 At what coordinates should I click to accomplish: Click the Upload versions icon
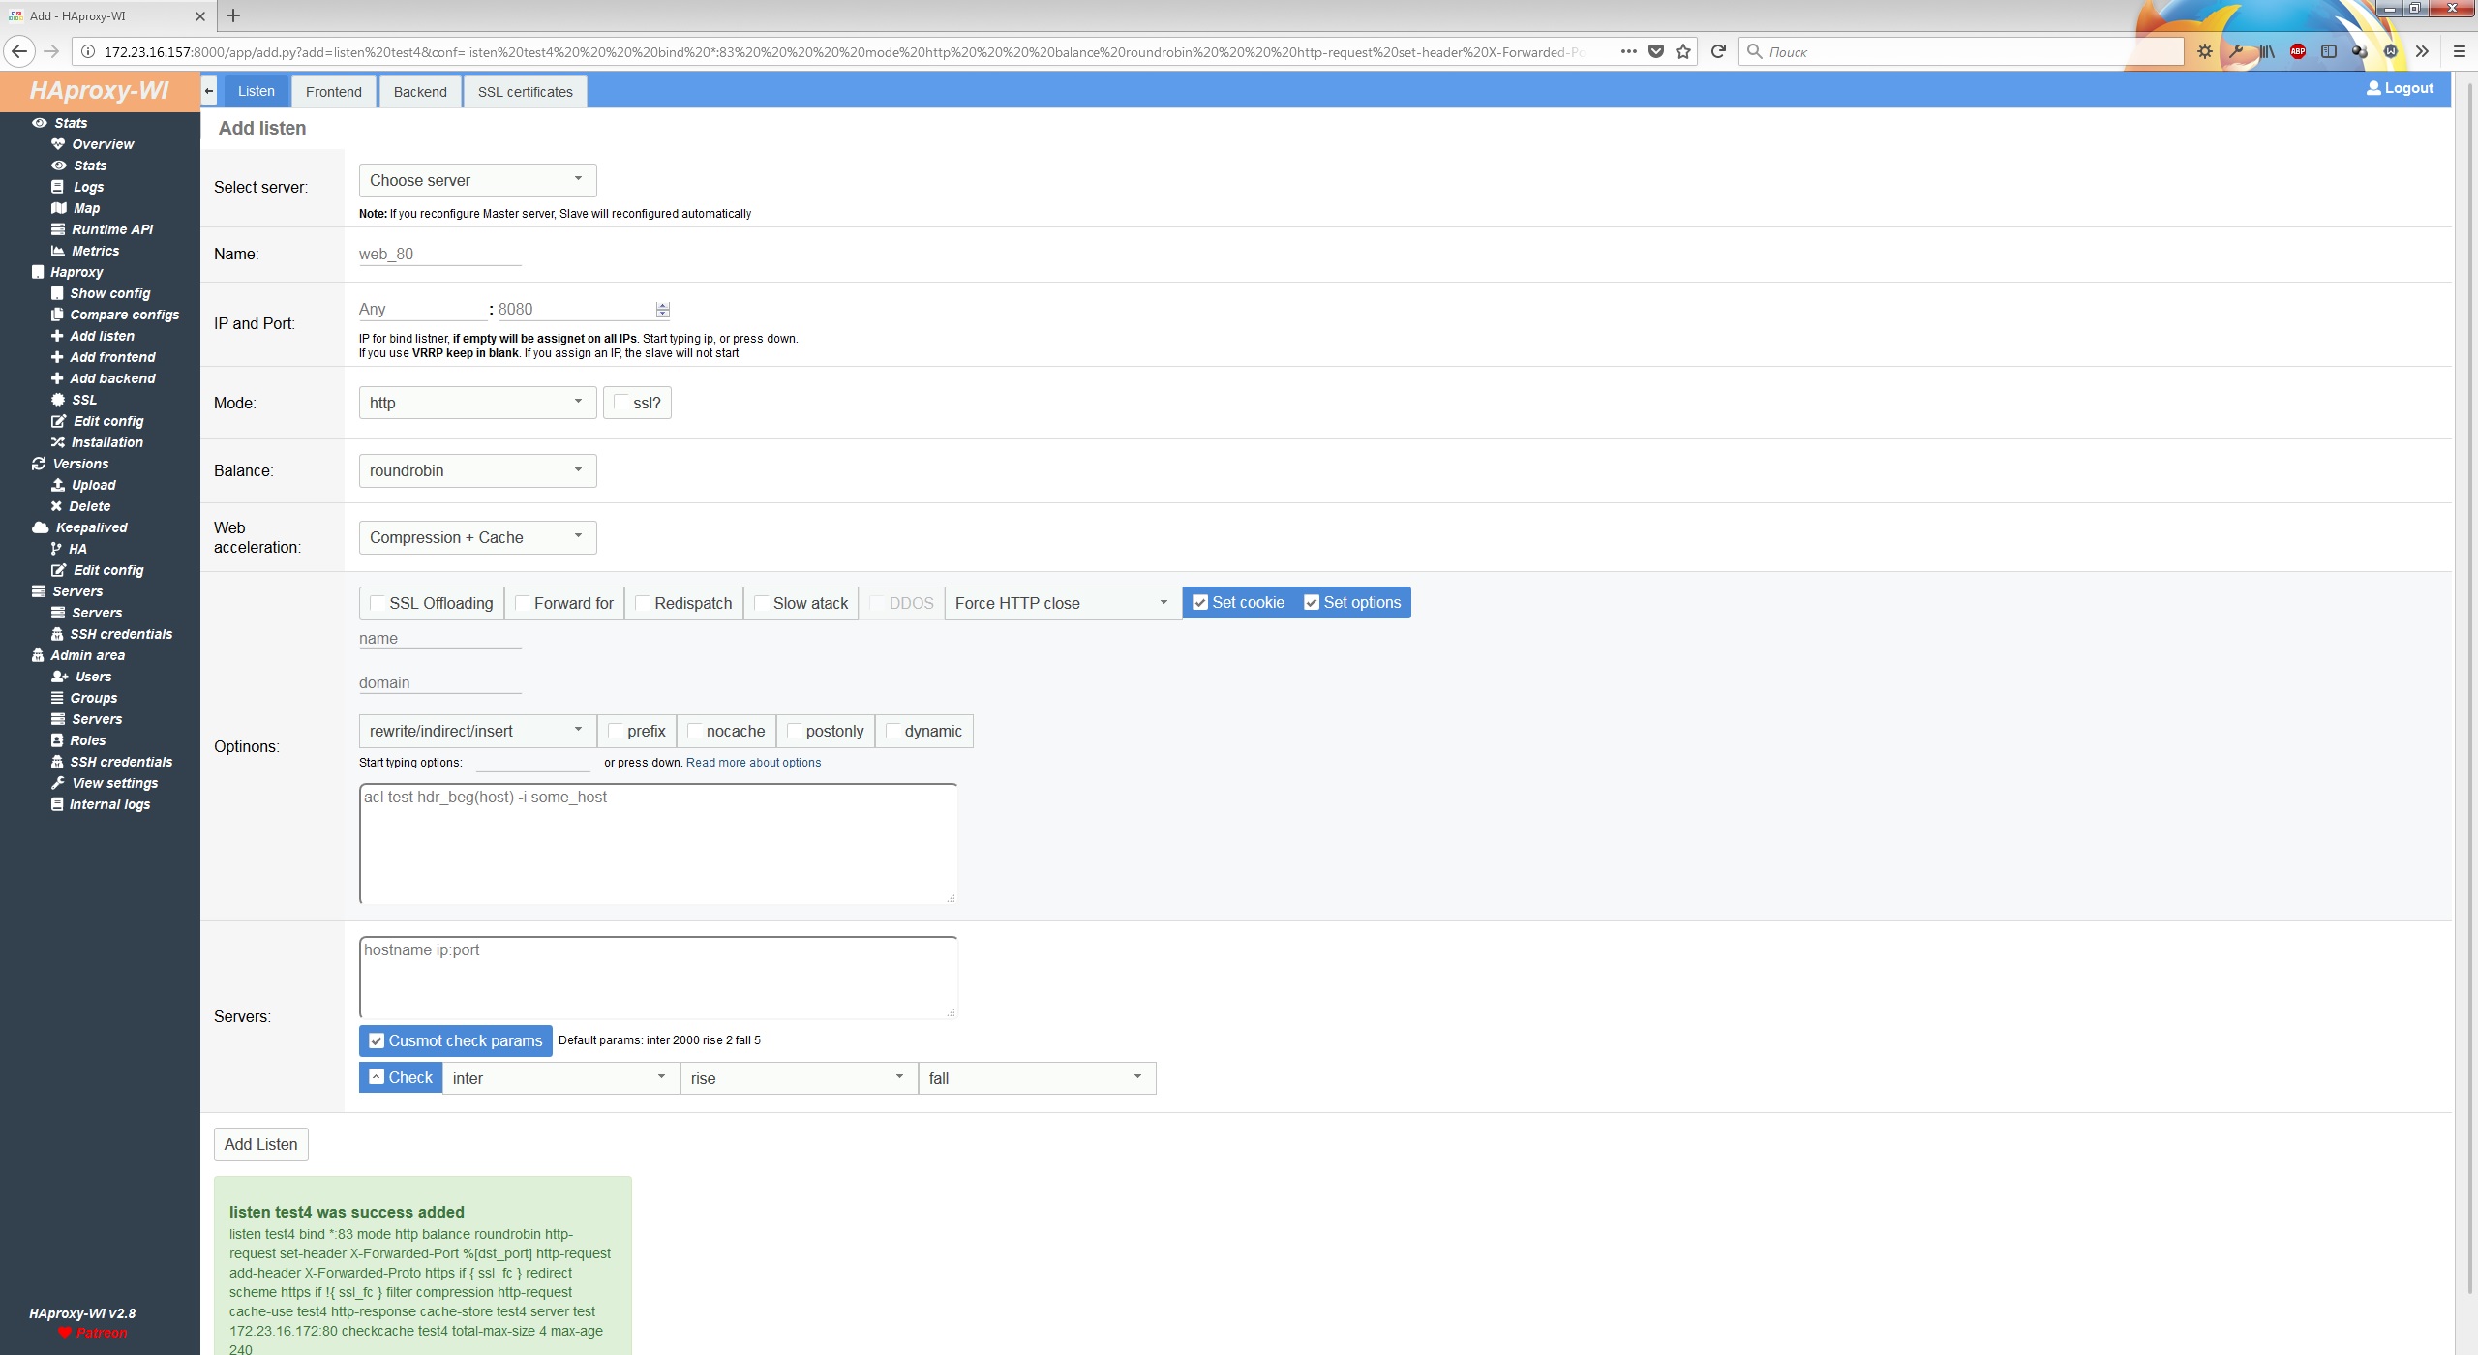58,485
